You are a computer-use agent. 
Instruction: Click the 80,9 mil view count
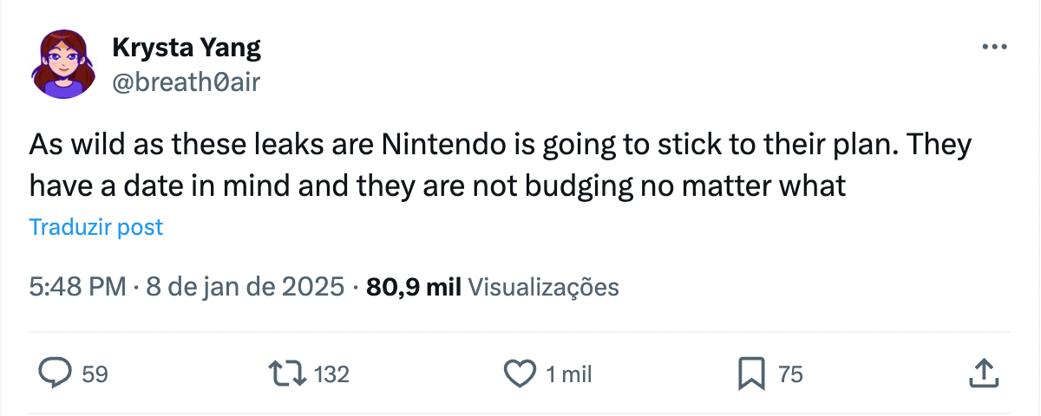414,287
